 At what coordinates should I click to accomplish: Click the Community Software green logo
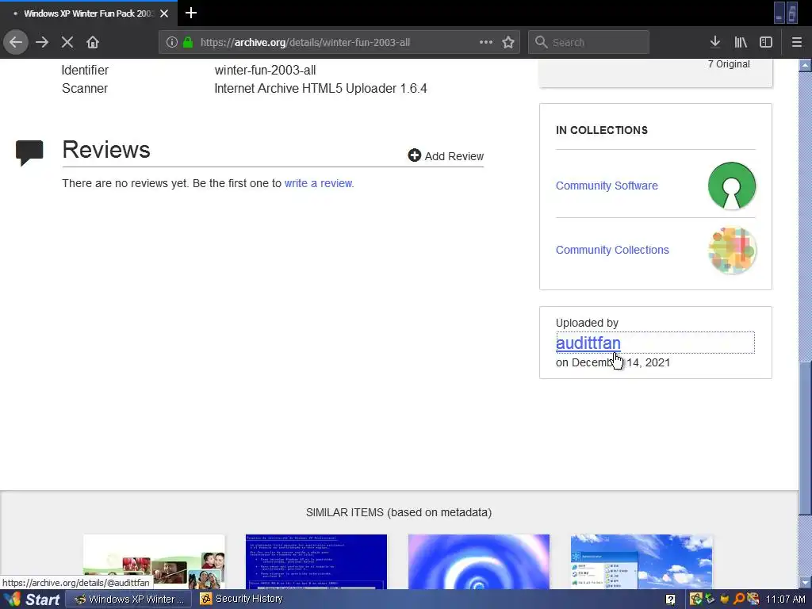pos(732,186)
